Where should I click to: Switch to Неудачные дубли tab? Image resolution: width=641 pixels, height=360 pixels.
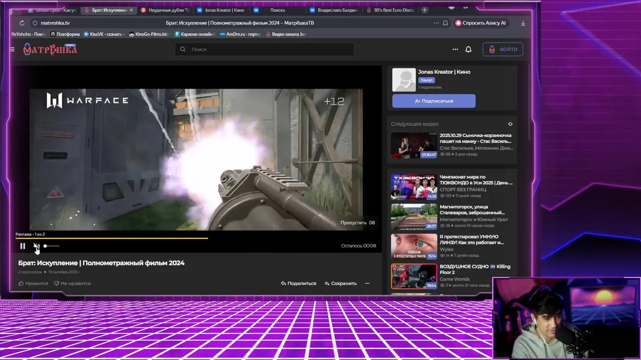click(x=165, y=10)
